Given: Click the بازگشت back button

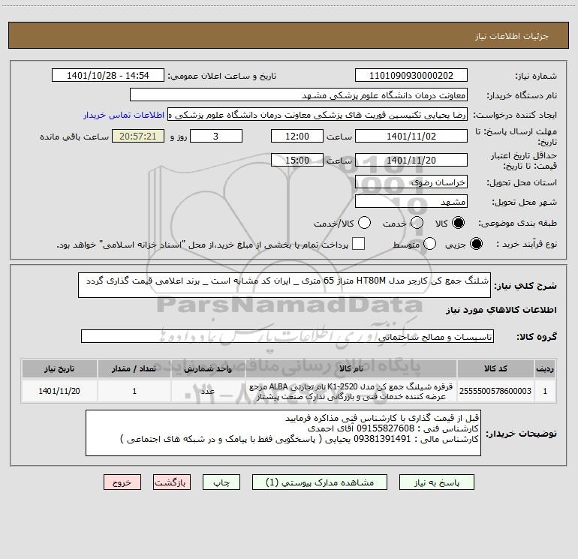Looking at the screenshot, I should click(172, 482).
